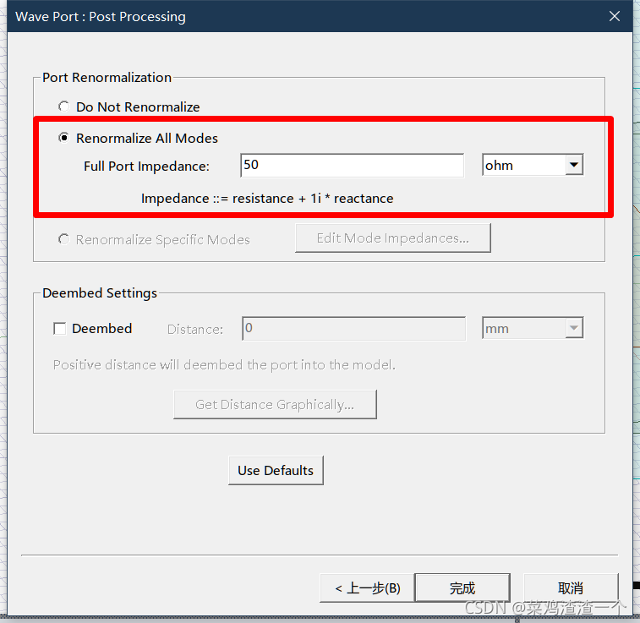
Task: Click the 'Port Renormalization' group label
Action: (107, 78)
